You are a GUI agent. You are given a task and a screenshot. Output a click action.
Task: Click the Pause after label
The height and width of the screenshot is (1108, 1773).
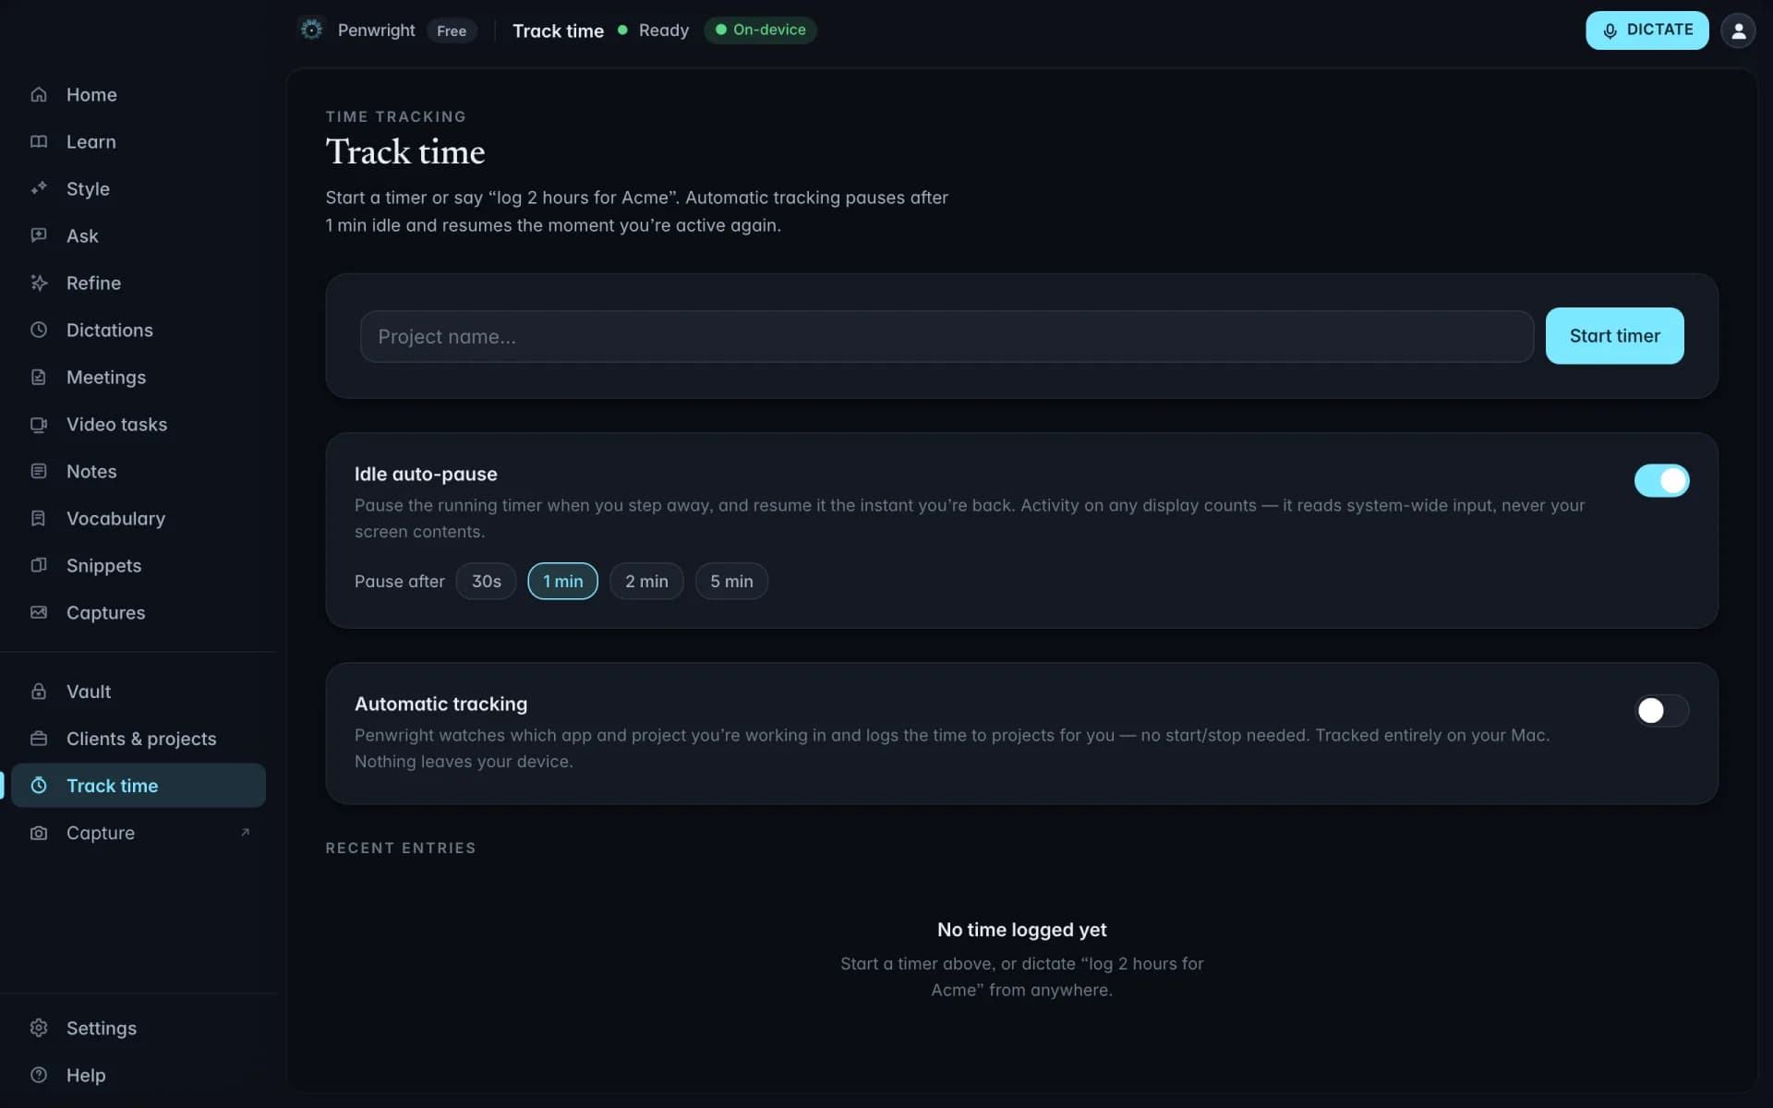[399, 581]
